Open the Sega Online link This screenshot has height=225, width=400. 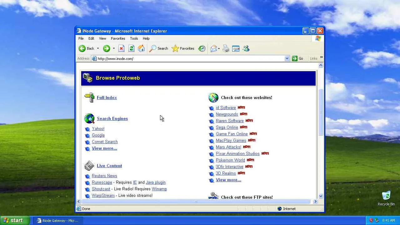(227, 127)
